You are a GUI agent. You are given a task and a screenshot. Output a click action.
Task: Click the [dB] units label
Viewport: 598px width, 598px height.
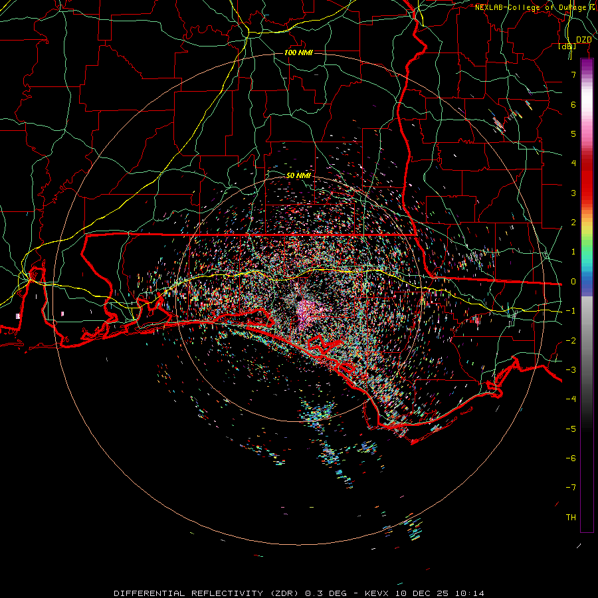click(x=567, y=47)
